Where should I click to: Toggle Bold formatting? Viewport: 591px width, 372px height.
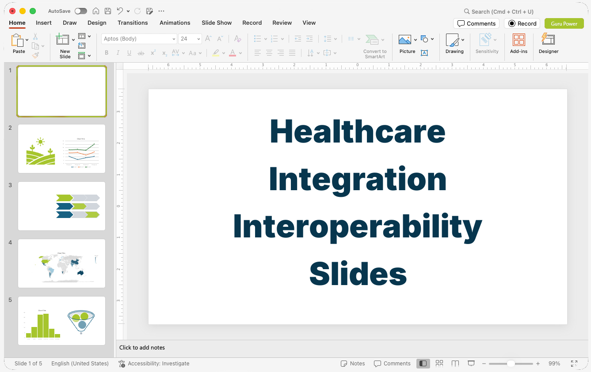[x=107, y=53]
